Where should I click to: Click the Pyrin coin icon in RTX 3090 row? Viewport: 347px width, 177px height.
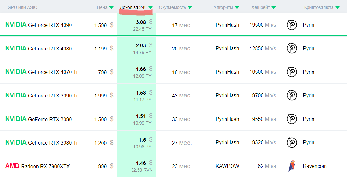click(292, 119)
